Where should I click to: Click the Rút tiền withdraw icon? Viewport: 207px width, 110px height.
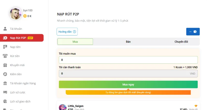pyautogui.click(x=5, y=56)
